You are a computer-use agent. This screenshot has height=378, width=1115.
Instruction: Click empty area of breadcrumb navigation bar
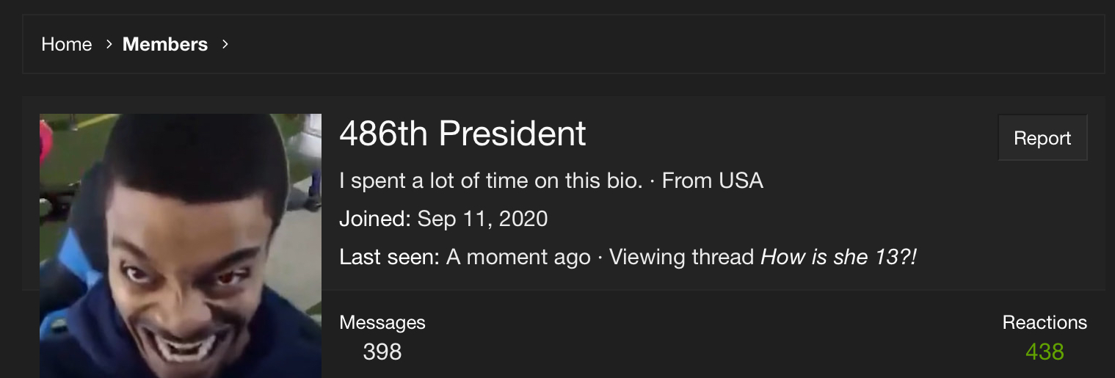pyautogui.click(x=661, y=44)
